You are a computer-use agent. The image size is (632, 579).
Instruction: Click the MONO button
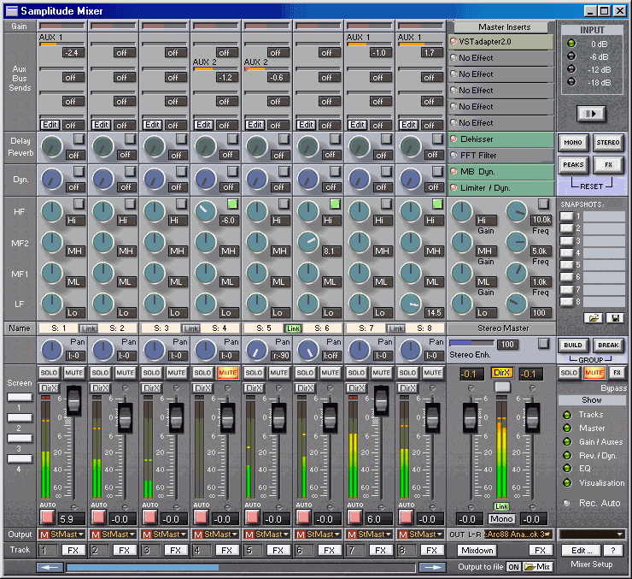tap(573, 143)
